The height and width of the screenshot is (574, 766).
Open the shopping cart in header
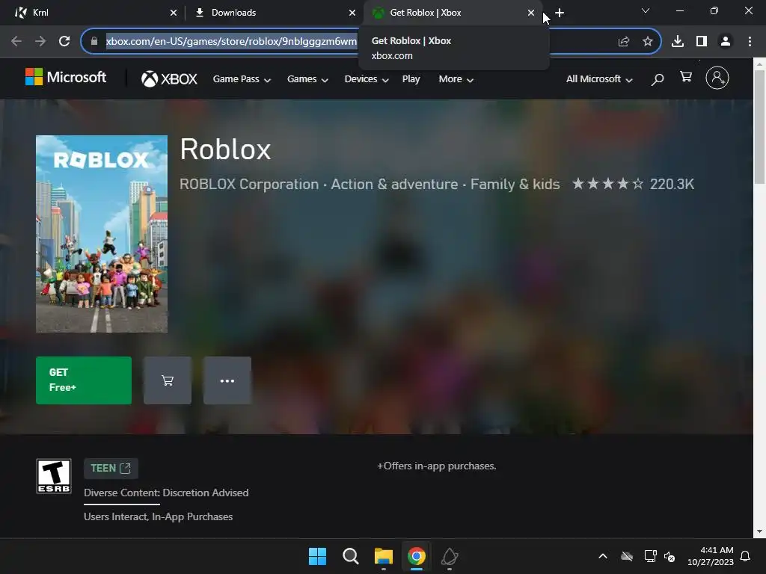tap(686, 77)
